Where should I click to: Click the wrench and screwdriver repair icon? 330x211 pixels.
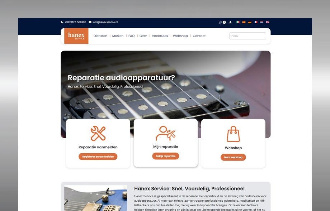pos(98,134)
